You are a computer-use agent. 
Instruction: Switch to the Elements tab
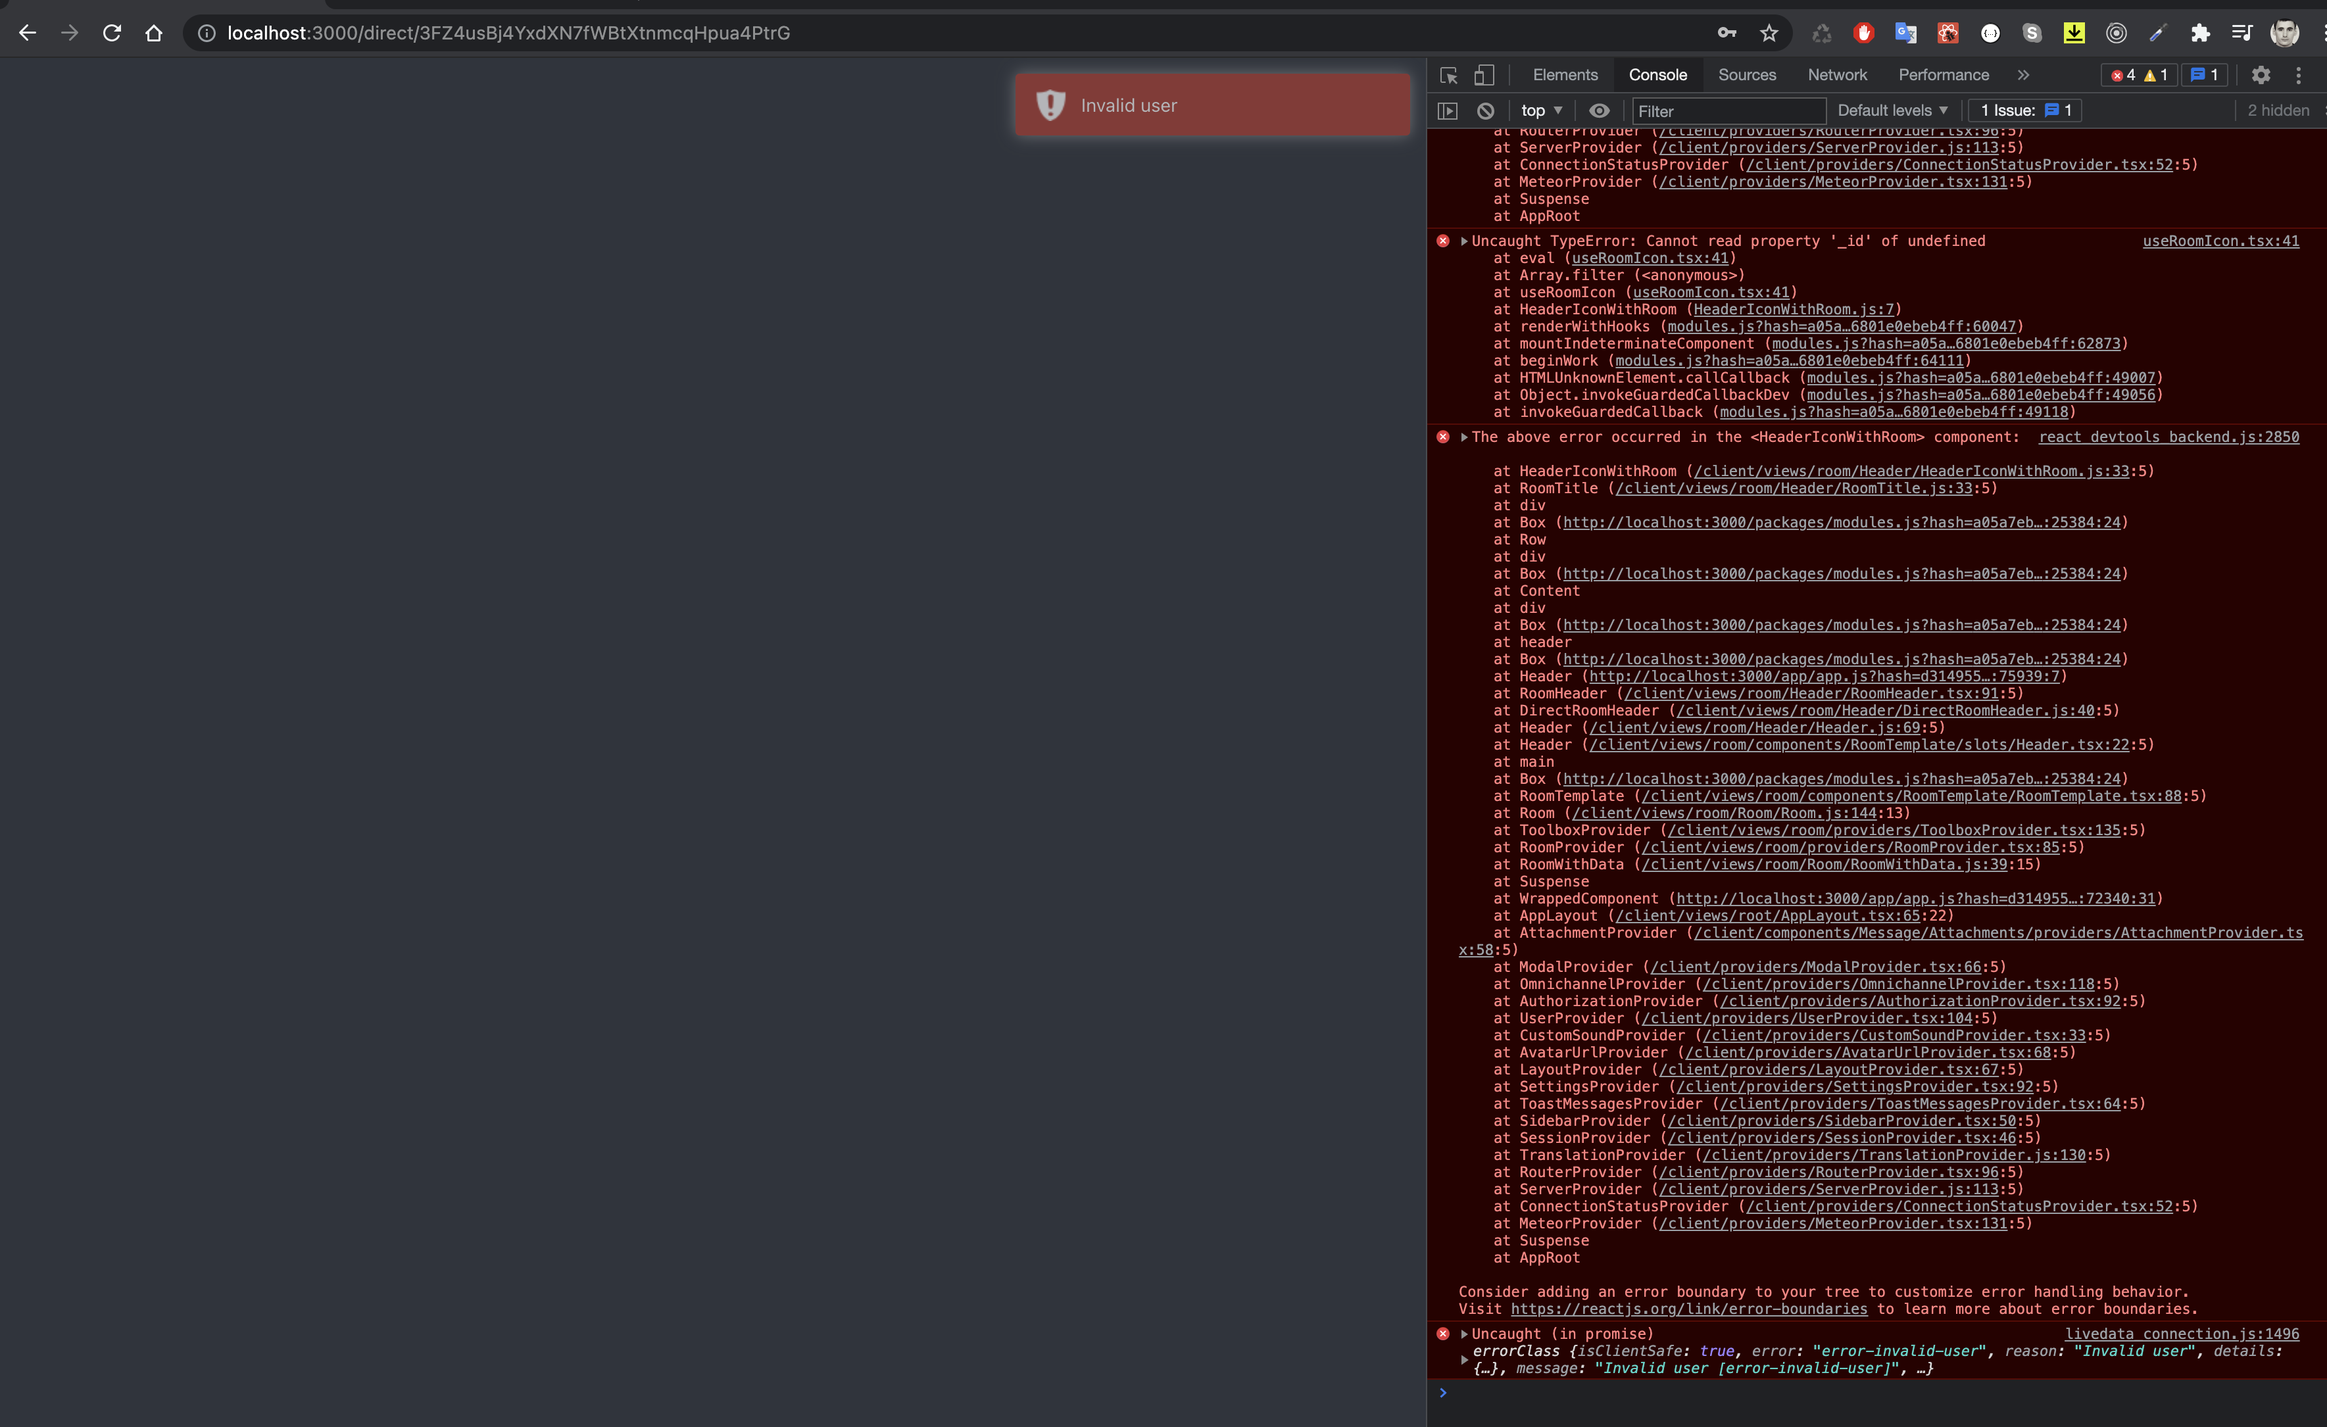1565,74
